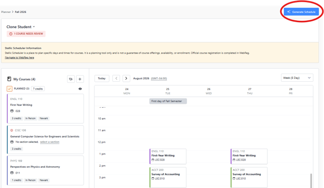Click the 25 TUE column header
The width and height of the screenshot is (324, 188).
pyautogui.click(x=168, y=91)
